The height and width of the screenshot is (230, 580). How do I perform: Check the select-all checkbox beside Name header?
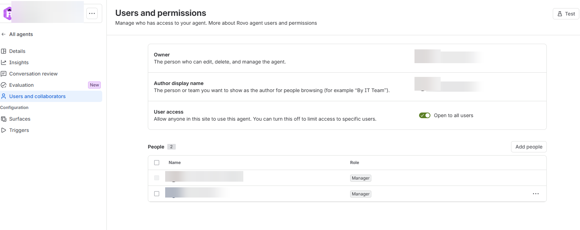click(157, 163)
